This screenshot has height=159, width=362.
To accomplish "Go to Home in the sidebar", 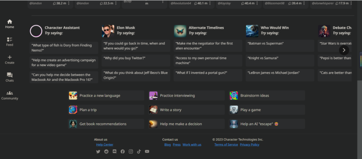I will 10,24.
